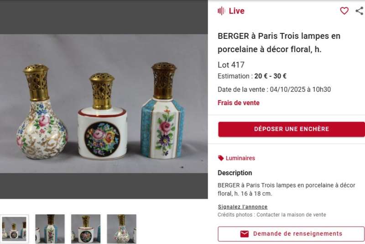Click the estimation price 20 € - 30 €
This screenshot has width=365, height=244.
271,76
